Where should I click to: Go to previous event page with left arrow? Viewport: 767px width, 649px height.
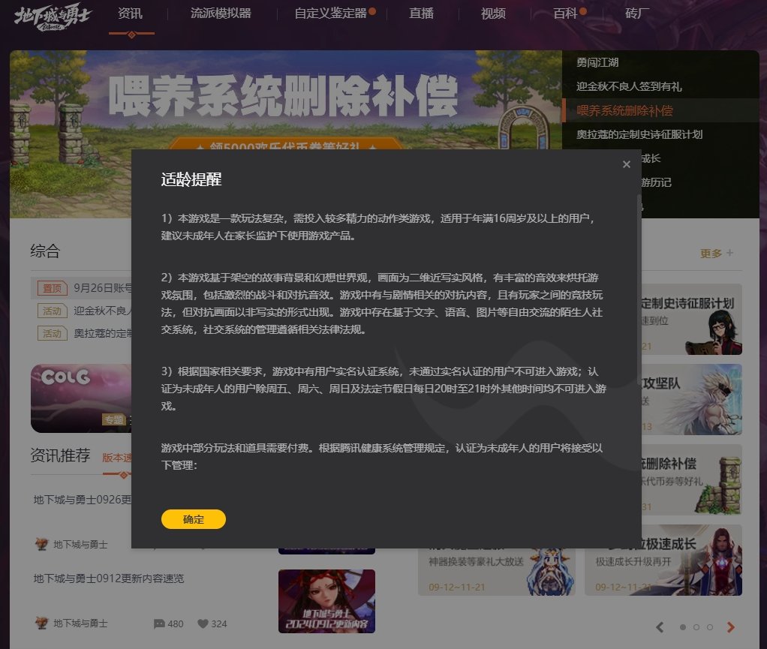(x=660, y=627)
